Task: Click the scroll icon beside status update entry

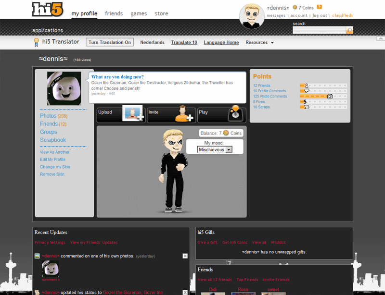Action: coord(37,292)
